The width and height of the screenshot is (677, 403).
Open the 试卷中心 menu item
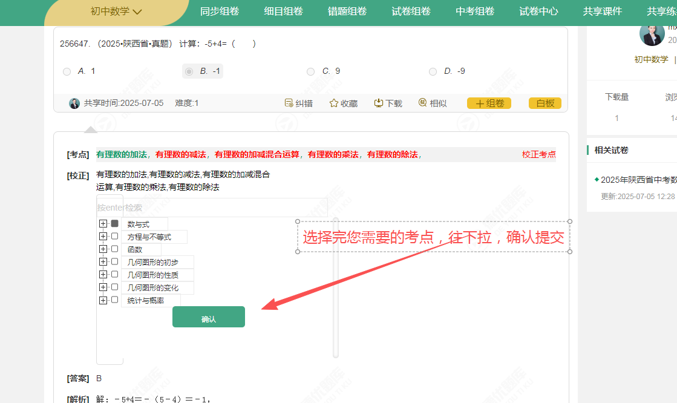click(x=538, y=11)
